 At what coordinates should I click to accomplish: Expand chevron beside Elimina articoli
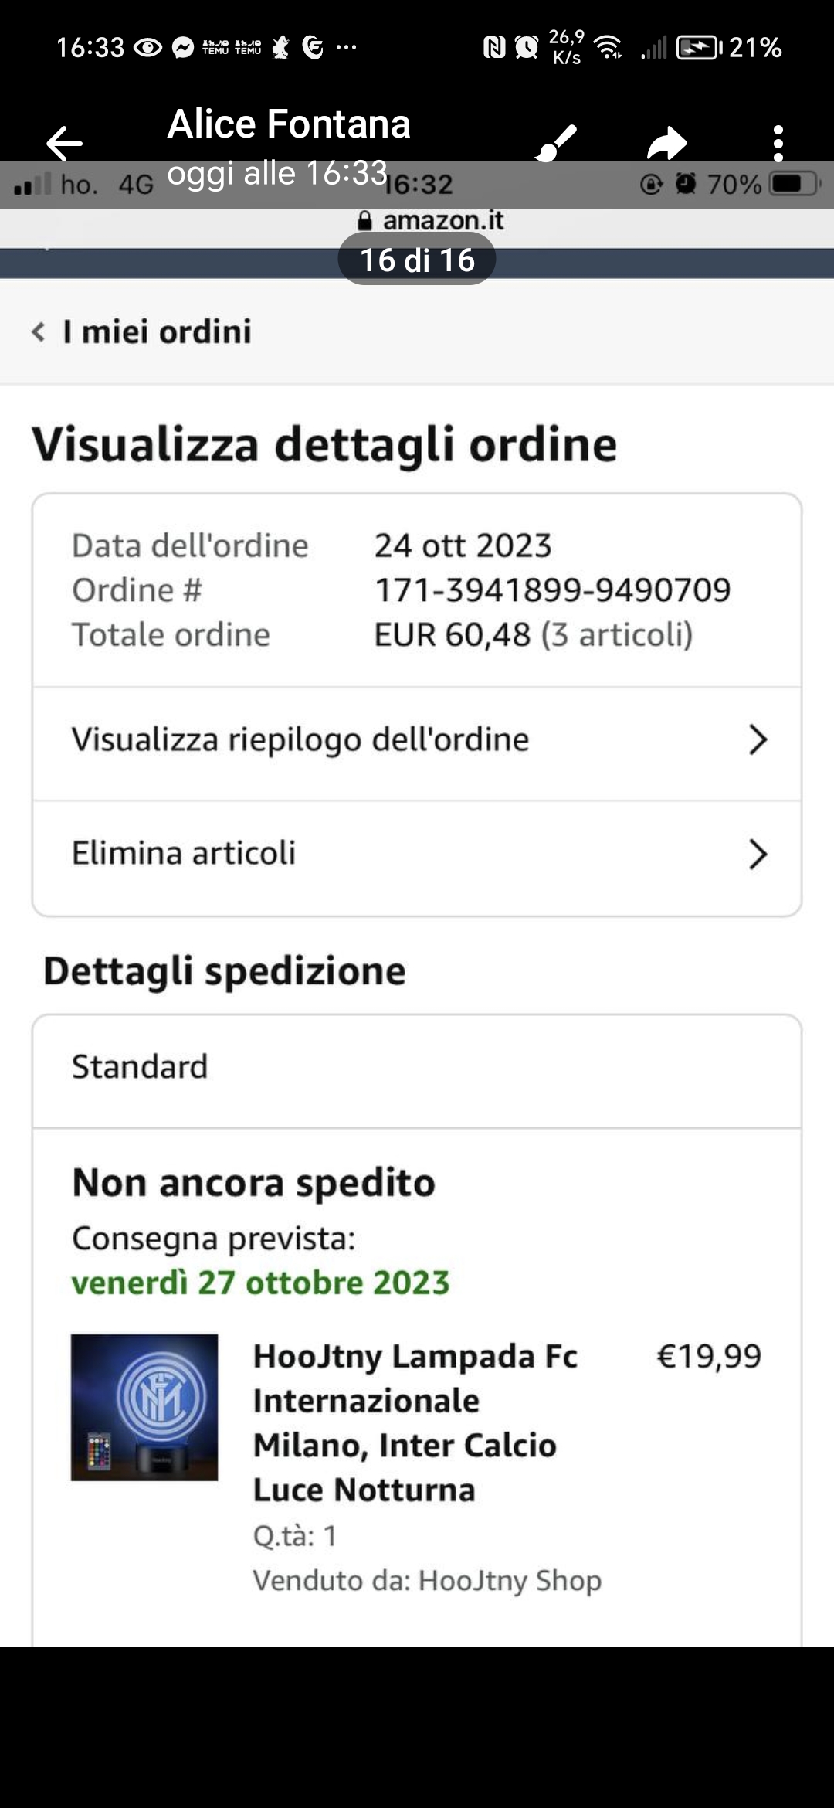758,855
